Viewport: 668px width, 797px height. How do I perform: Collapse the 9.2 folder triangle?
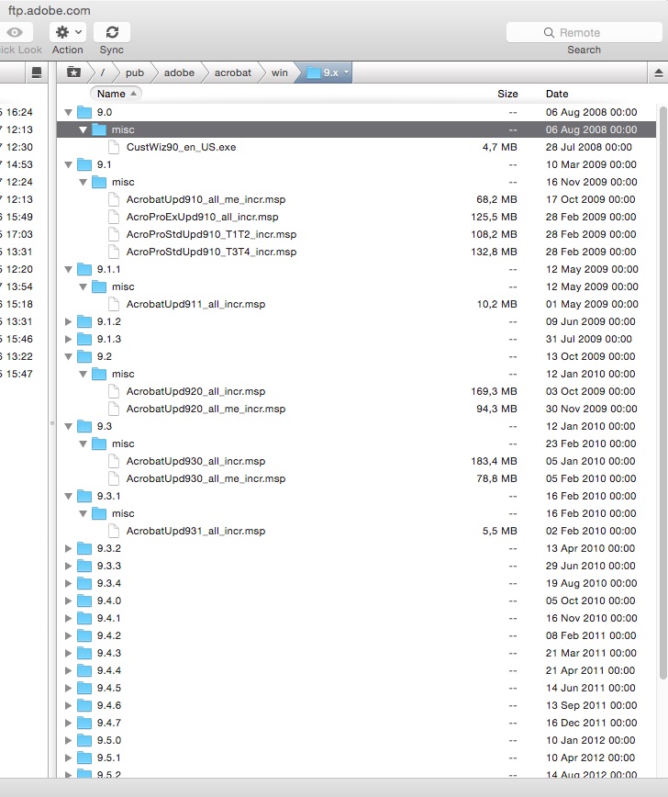click(69, 356)
